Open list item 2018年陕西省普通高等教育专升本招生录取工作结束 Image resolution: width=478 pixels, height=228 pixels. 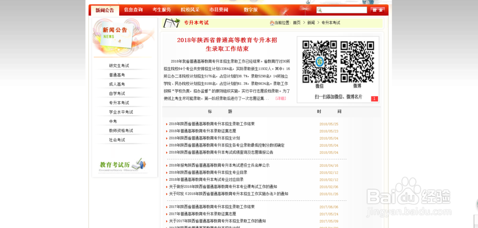(212, 124)
